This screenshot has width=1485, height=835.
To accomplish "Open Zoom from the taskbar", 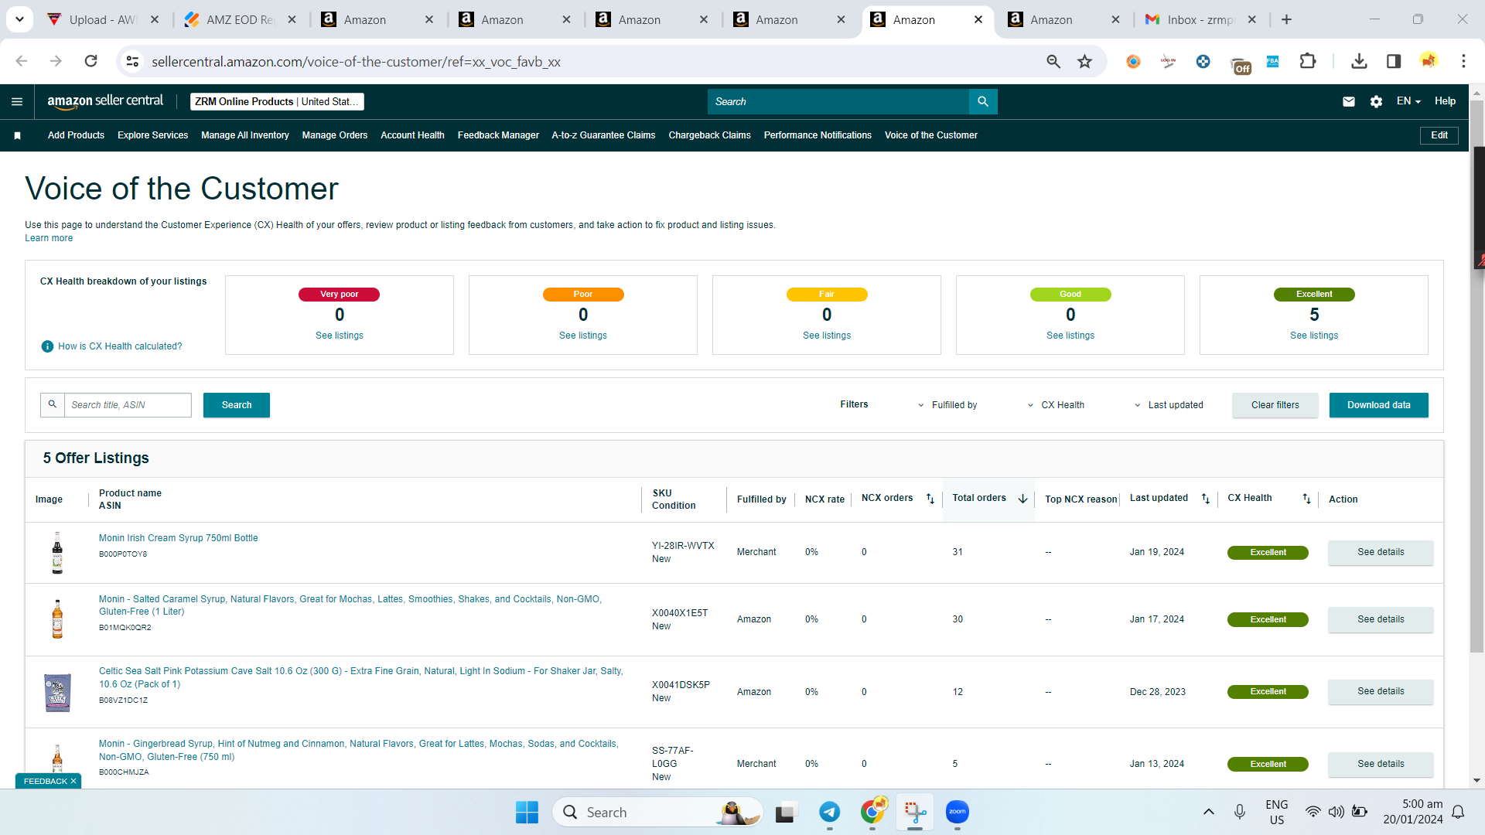I will (958, 812).
